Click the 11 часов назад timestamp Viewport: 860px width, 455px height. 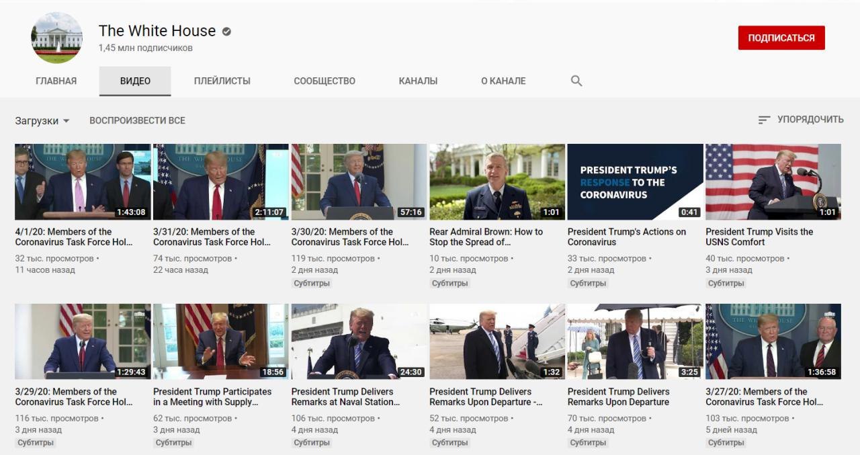point(45,270)
